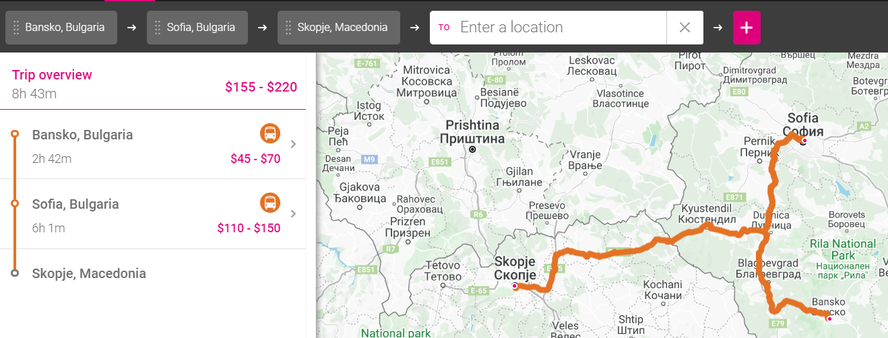
Task: Select the Skopje, Macedonia destination chip
Action: [339, 28]
